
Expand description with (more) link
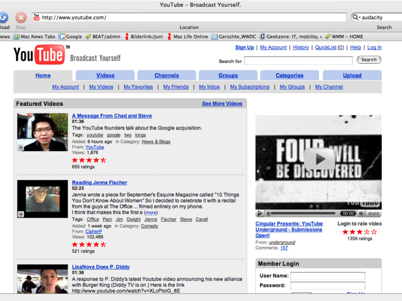[x=151, y=212]
